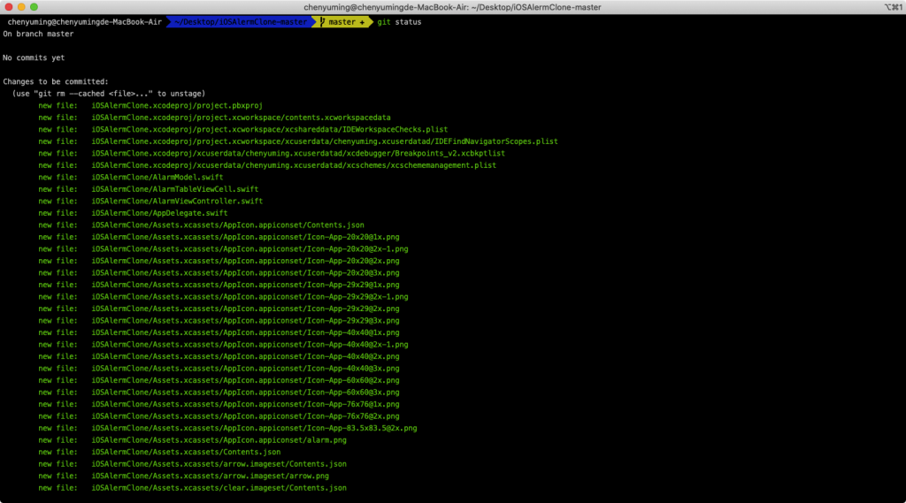The height and width of the screenshot is (503, 906).
Task: Click the 'No commits yet' line
Action: pyautogui.click(x=34, y=57)
